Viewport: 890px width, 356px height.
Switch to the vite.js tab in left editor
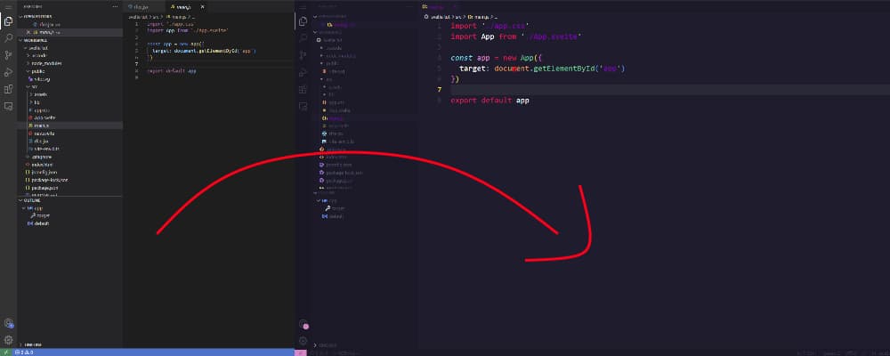(x=144, y=6)
